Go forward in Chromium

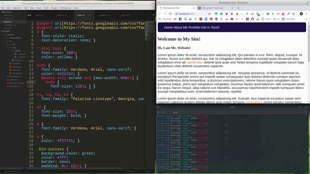tap(165, 14)
